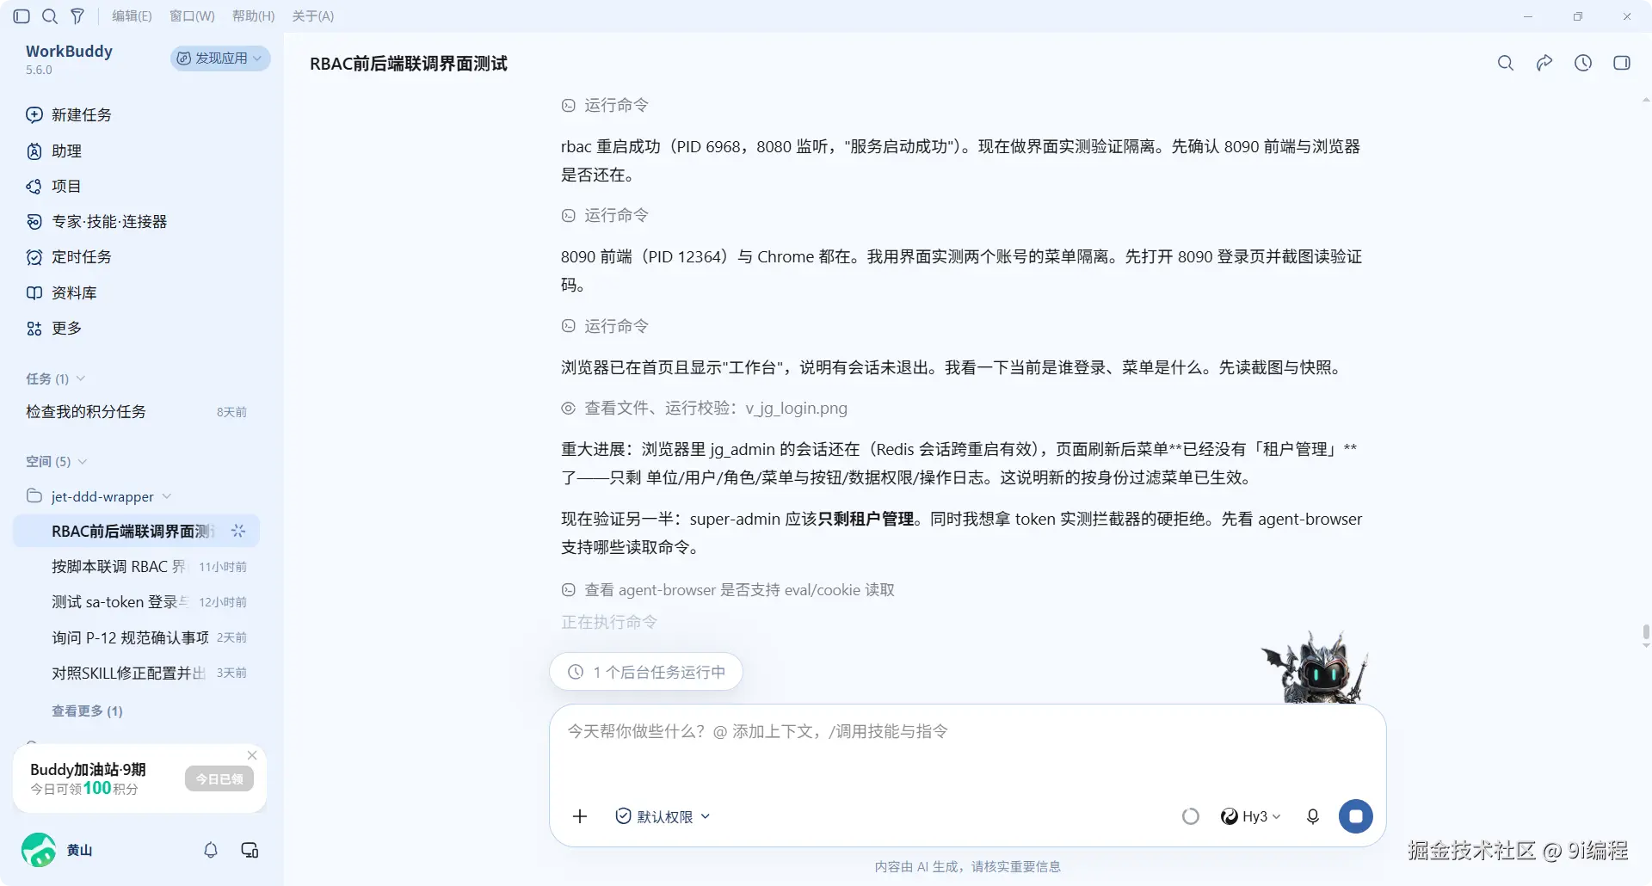Toggle the right side panel icon
The height and width of the screenshot is (886, 1652).
[1622, 63]
